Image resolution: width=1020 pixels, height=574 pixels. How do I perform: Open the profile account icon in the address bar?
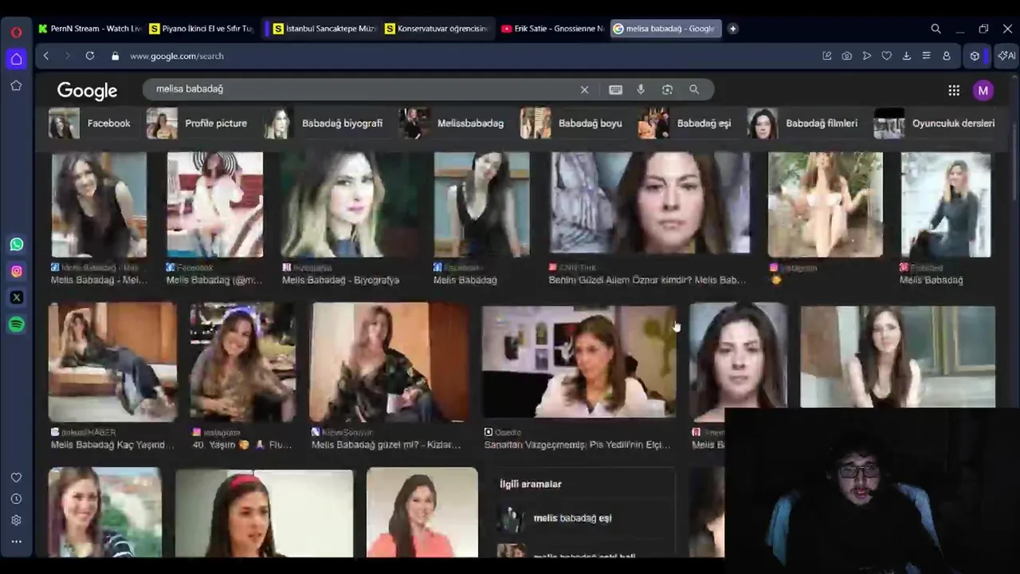pos(946,56)
